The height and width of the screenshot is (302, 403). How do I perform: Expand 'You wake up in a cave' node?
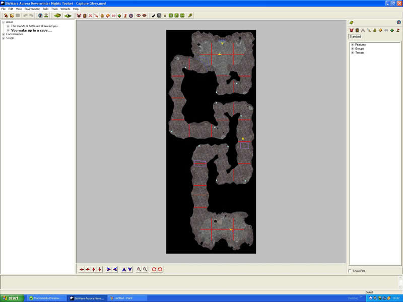(8, 30)
